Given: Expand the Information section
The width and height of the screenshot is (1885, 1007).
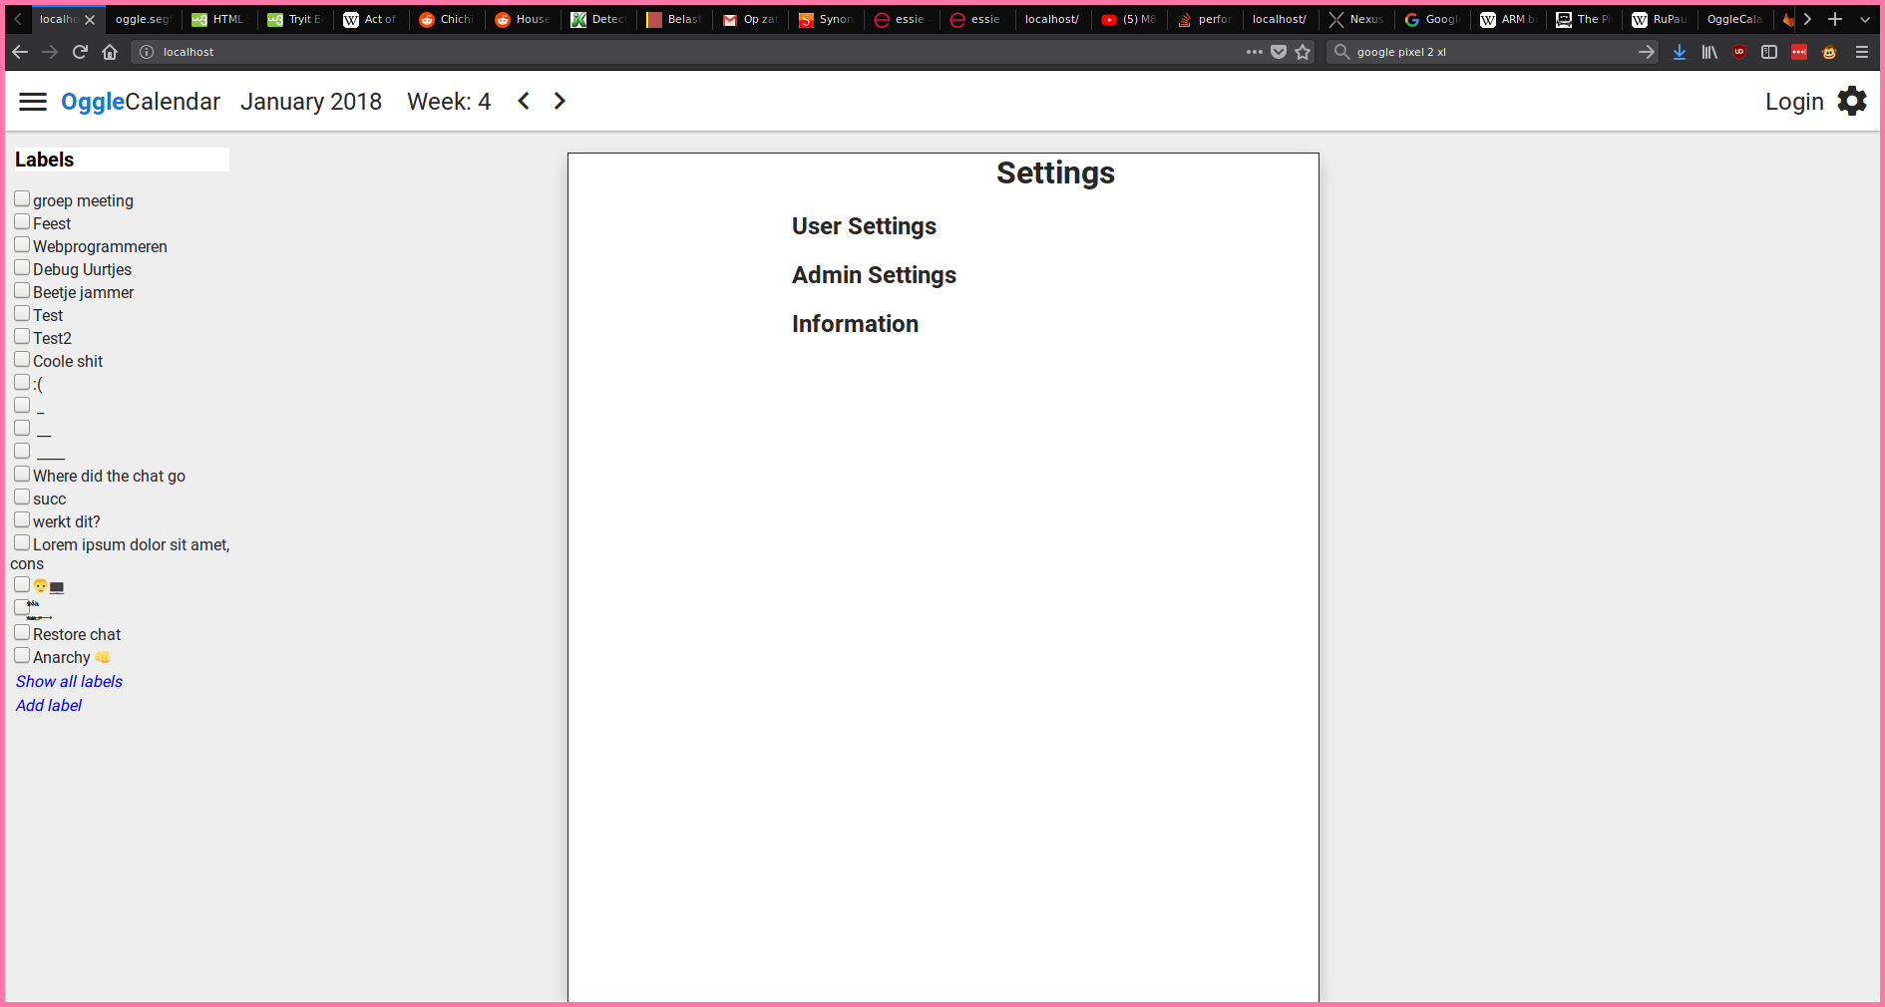Looking at the screenshot, I should click(855, 324).
